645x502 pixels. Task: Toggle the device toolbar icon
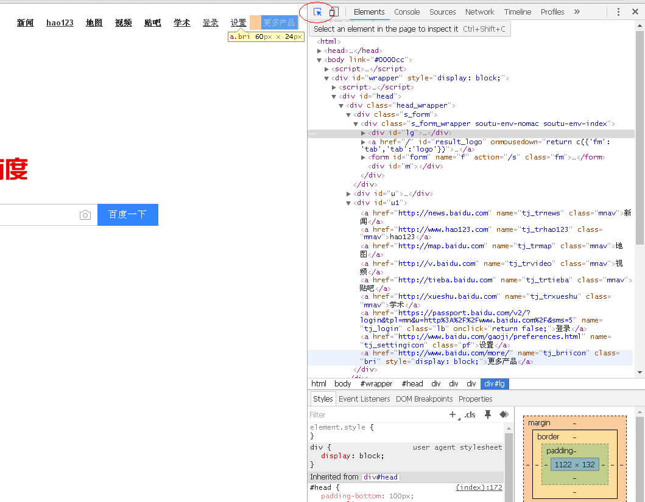[x=334, y=12]
